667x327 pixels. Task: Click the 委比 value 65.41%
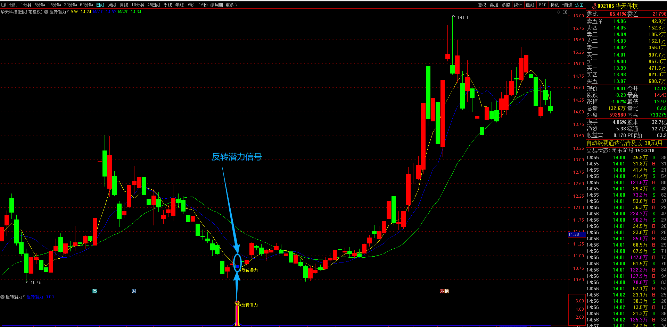click(x=618, y=14)
